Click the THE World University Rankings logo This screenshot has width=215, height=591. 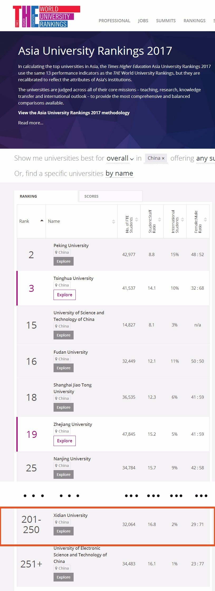pyautogui.click(x=46, y=17)
